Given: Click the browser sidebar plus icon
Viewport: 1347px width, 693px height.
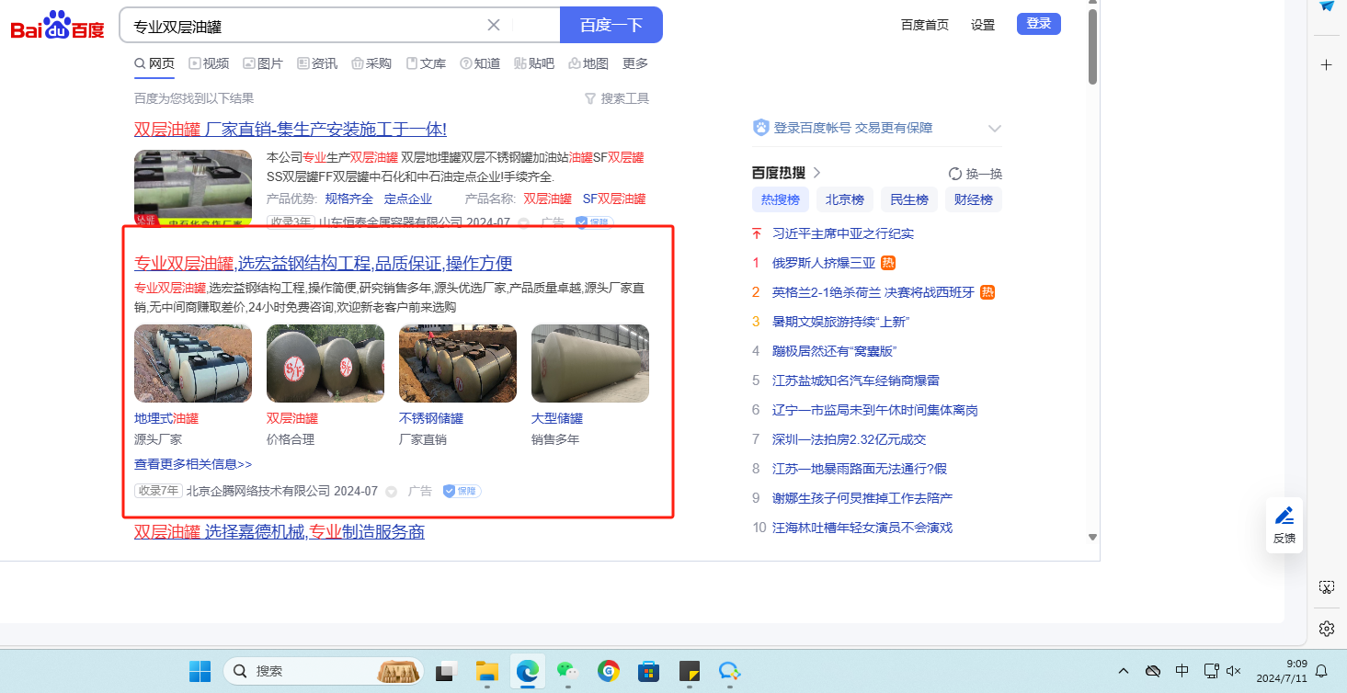Looking at the screenshot, I should (1327, 65).
